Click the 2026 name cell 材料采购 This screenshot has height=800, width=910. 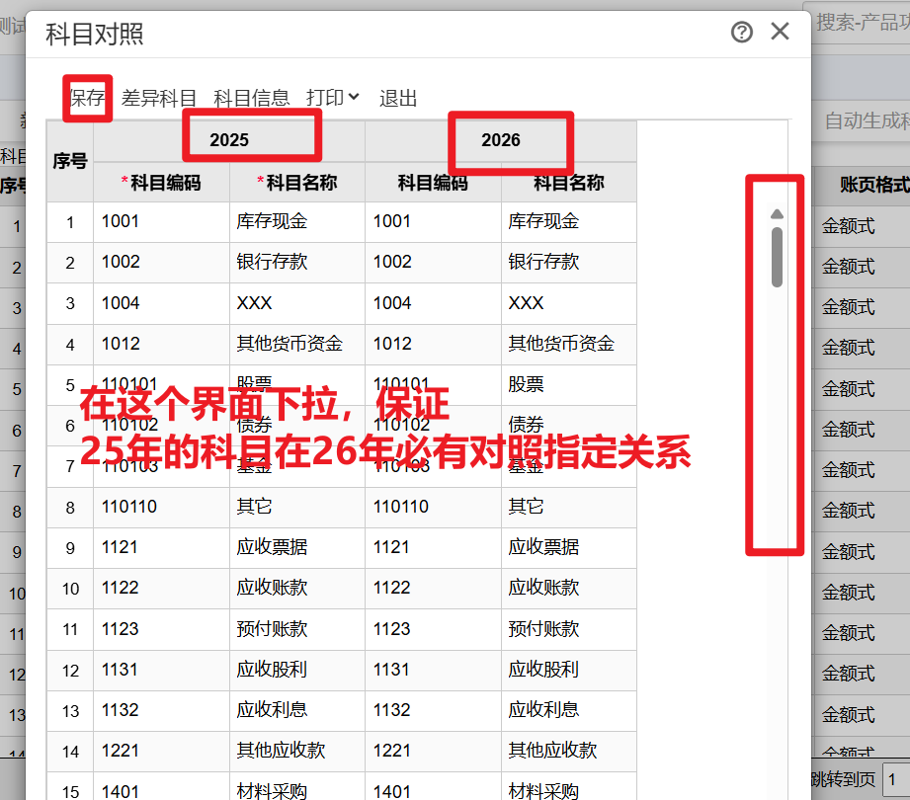click(568, 790)
